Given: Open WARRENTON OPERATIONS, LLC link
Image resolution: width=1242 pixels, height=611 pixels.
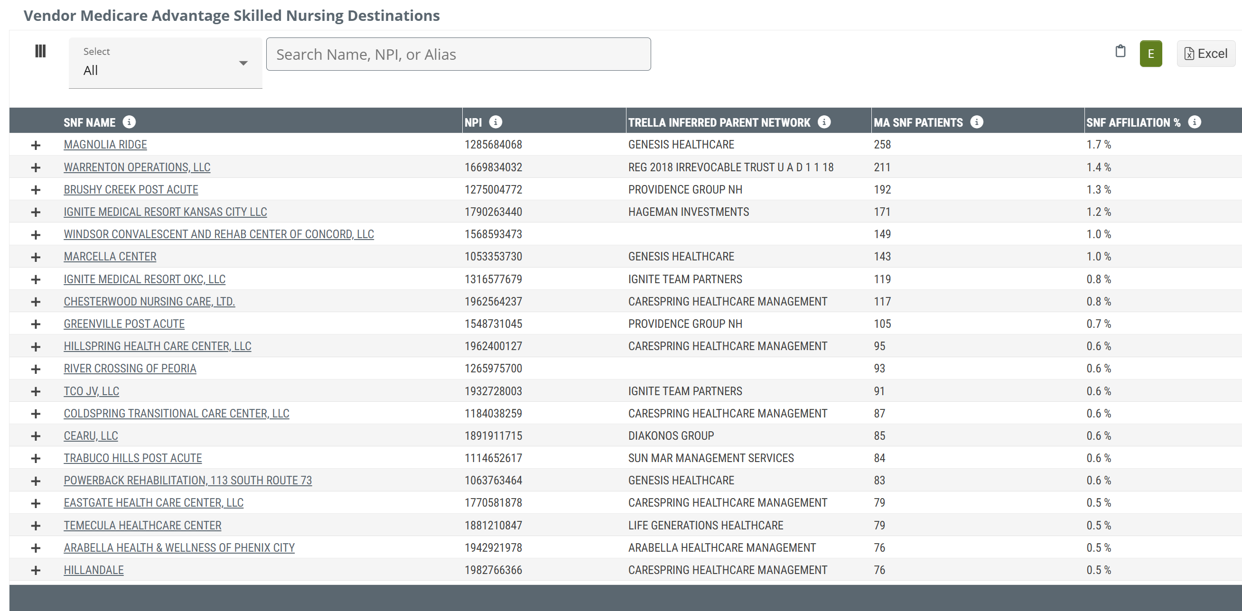Looking at the screenshot, I should tap(137, 167).
